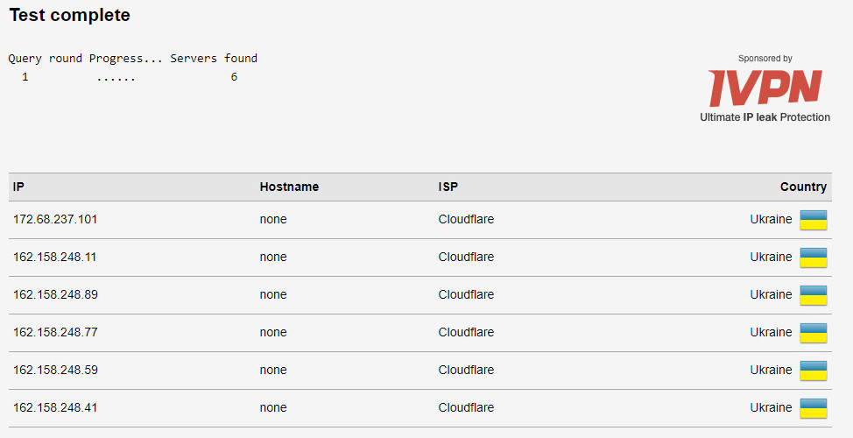Click the Sponsored by text
The image size is (853, 438).
point(765,58)
